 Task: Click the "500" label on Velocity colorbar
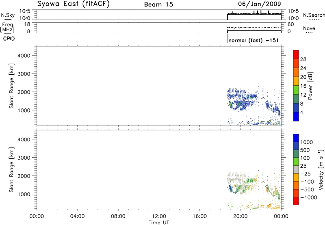305,150
